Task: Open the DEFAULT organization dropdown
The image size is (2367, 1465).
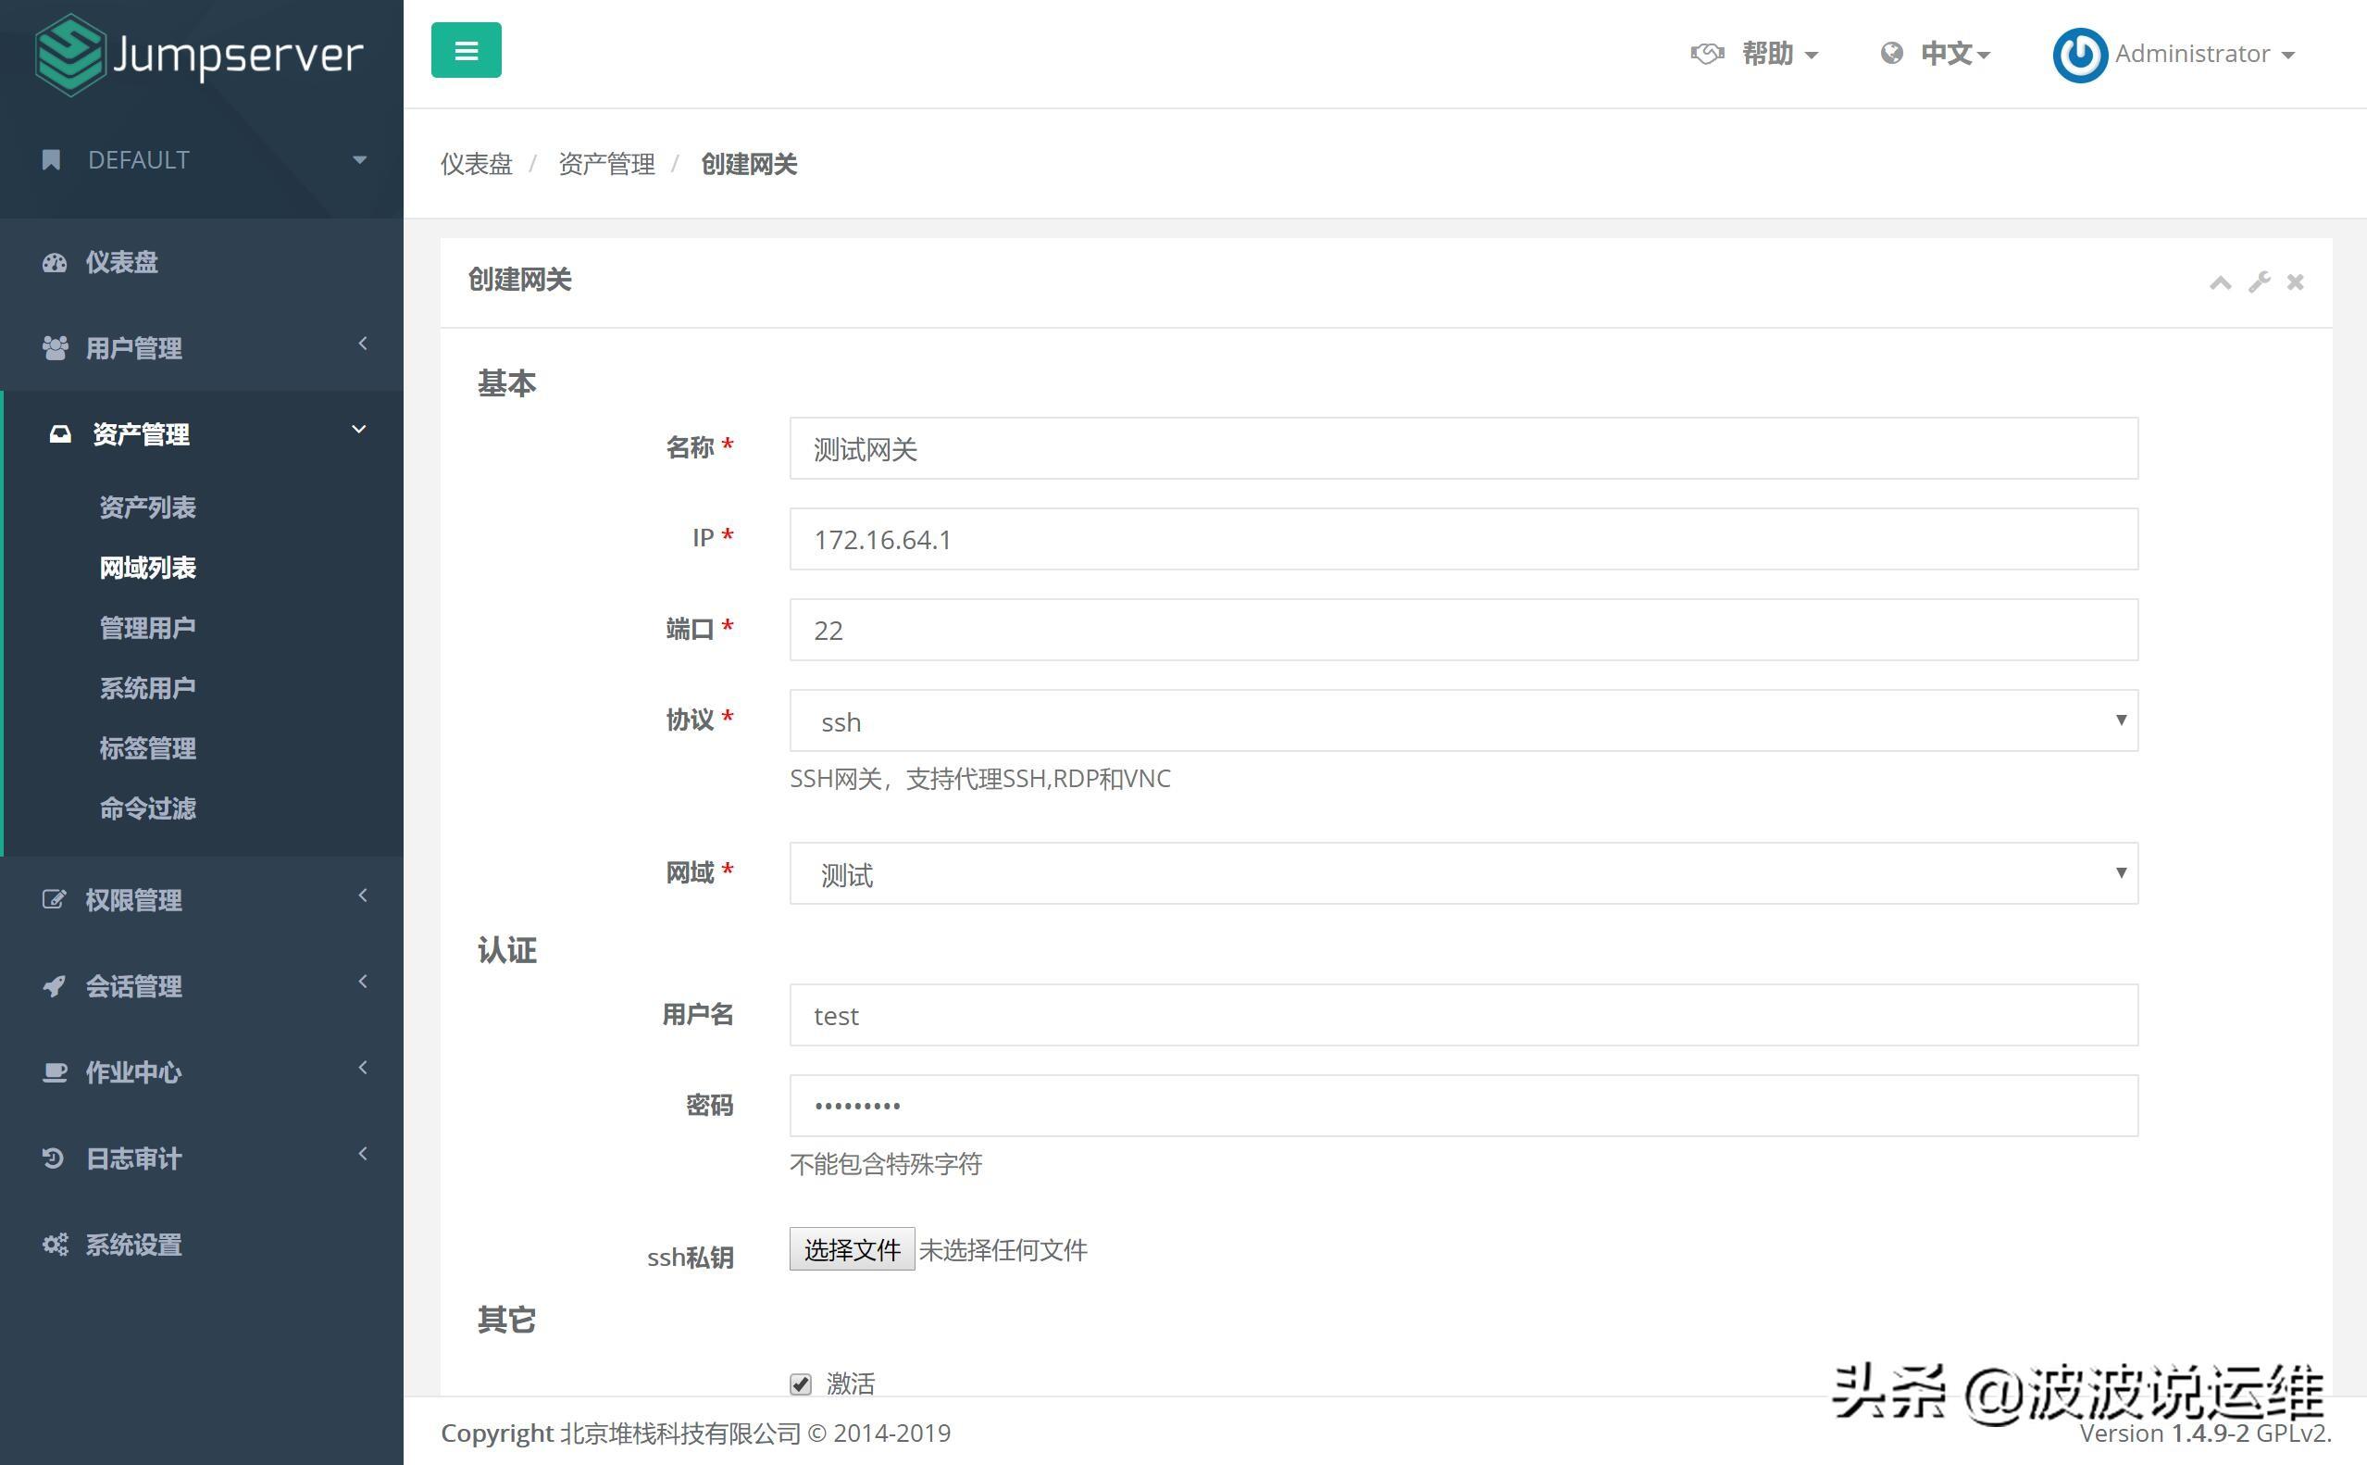Action: pyautogui.click(x=202, y=160)
